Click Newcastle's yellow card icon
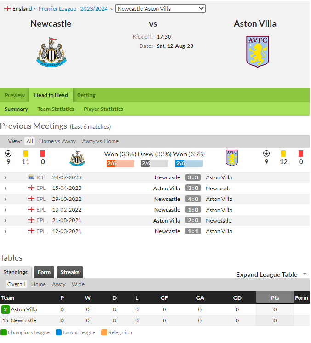This screenshot has width=311, height=343. point(26,154)
